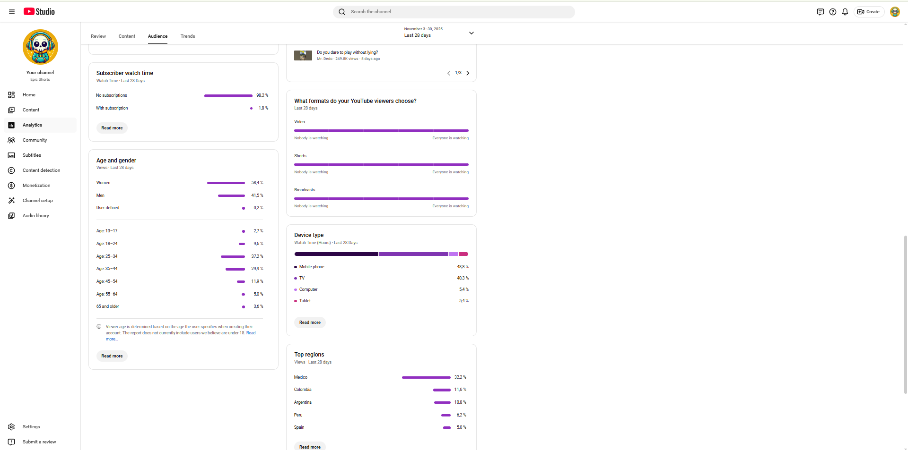Open Audio library in sidebar

coord(35,216)
